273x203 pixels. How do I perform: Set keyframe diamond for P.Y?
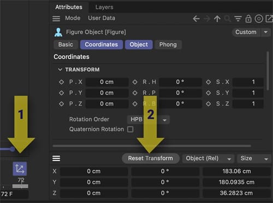point(61,93)
